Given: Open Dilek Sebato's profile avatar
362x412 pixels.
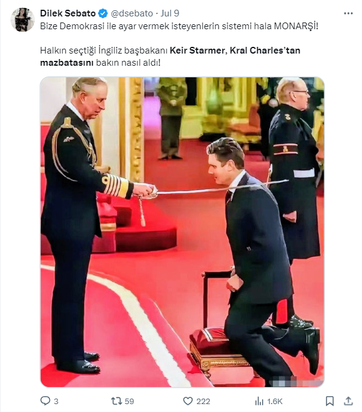Looking at the screenshot, I should [x=23, y=19].
